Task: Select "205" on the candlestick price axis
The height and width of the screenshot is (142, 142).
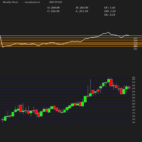Action: point(133,104)
